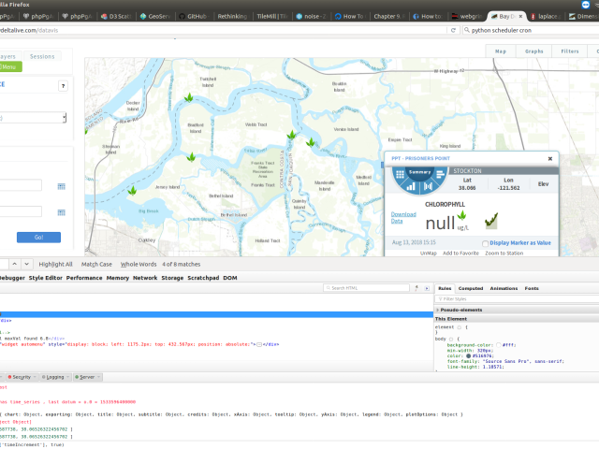
Task: Open the Network devtools tab
Action: point(145,278)
